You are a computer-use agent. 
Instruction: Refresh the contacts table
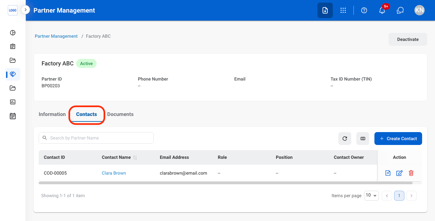pyautogui.click(x=345, y=139)
